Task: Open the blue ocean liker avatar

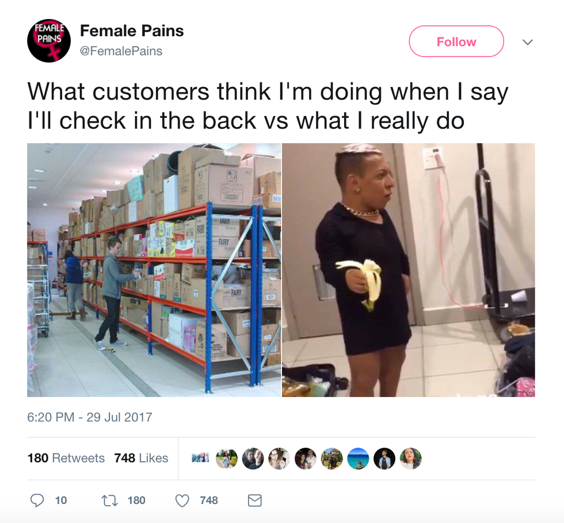Action: 358,458
